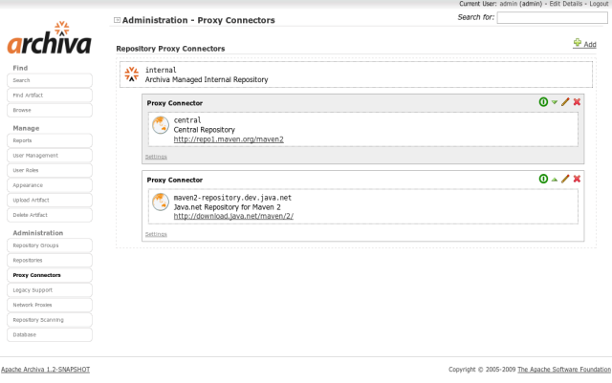The width and height of the screenshot is (612, 383).
Task: Go to Network Proxies page
Action: tap(50, 305)
